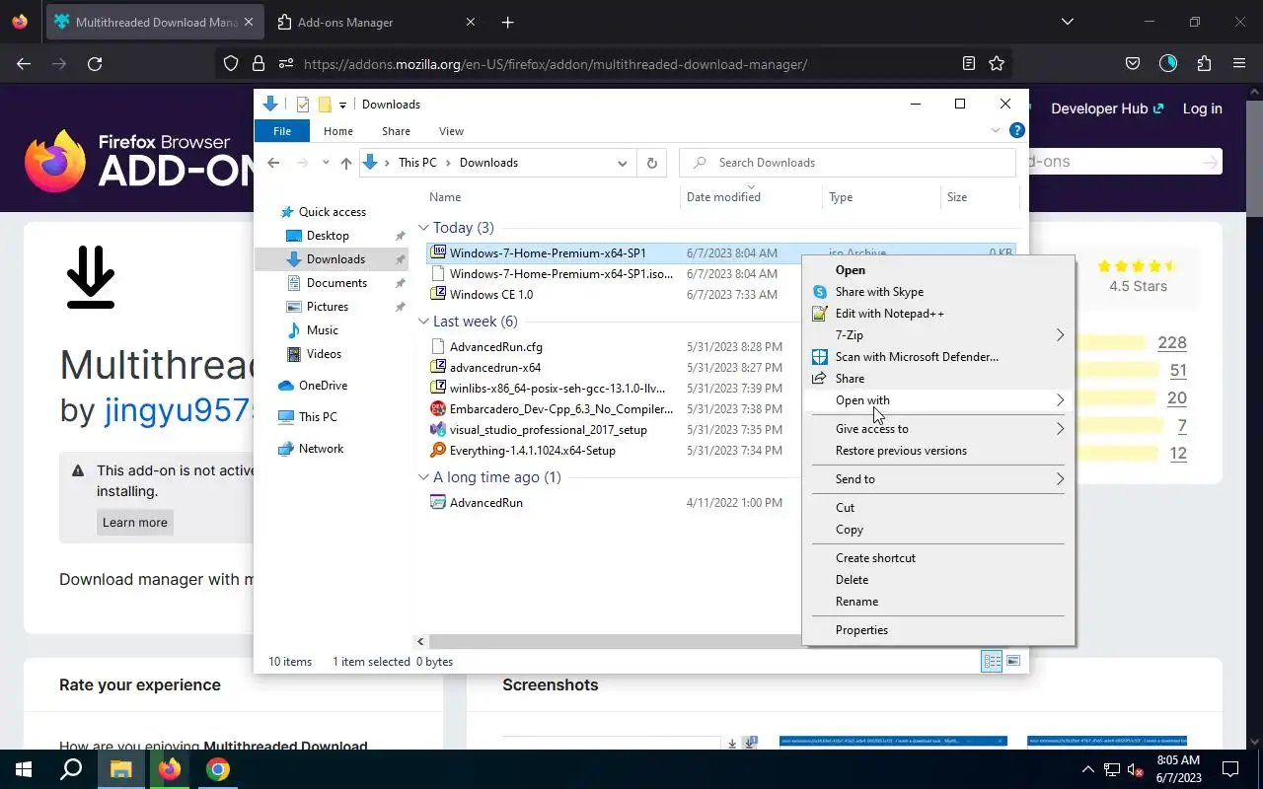Screen dimensions: 1263x789
Task: Select Everything-1.4.1.1024.x64-Setup file
Action: pos(532,451)
